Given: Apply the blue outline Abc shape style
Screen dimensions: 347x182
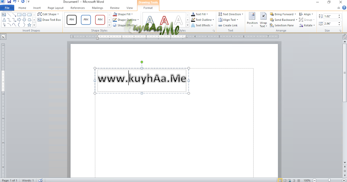Looking at the screenshot, I should coord(86,20).
